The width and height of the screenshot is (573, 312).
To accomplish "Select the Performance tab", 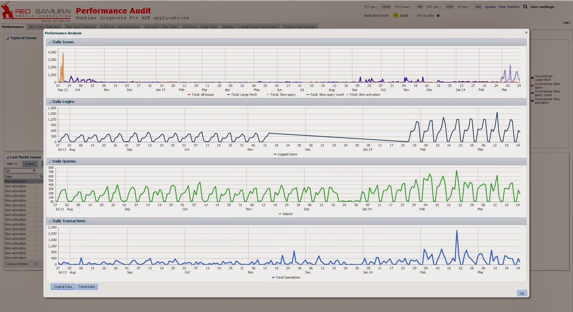I will click(x=13, y=27).
